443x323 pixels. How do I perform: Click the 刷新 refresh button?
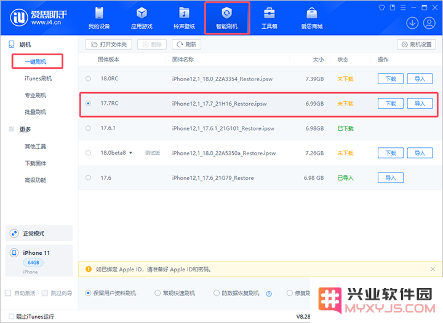click(186, 45)
